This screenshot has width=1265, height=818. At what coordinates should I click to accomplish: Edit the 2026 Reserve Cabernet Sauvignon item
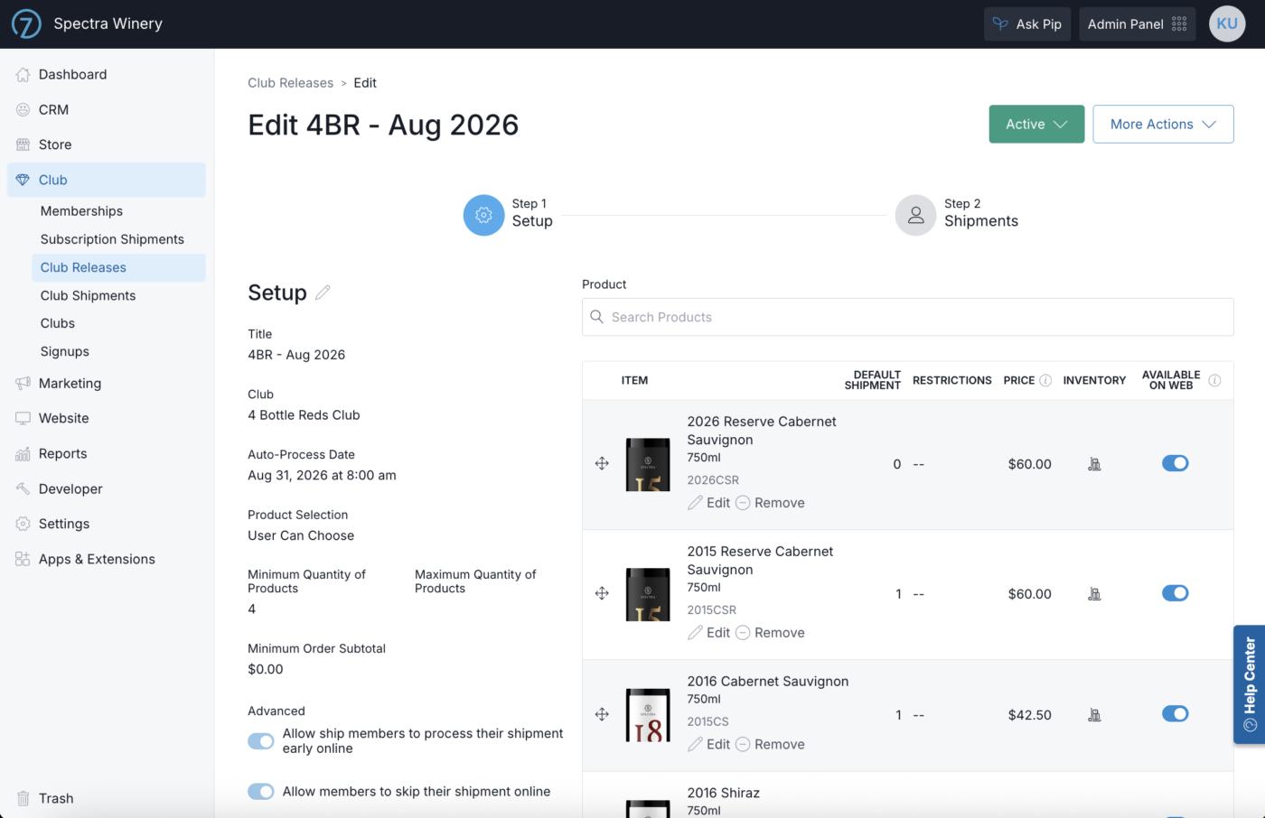708,503
